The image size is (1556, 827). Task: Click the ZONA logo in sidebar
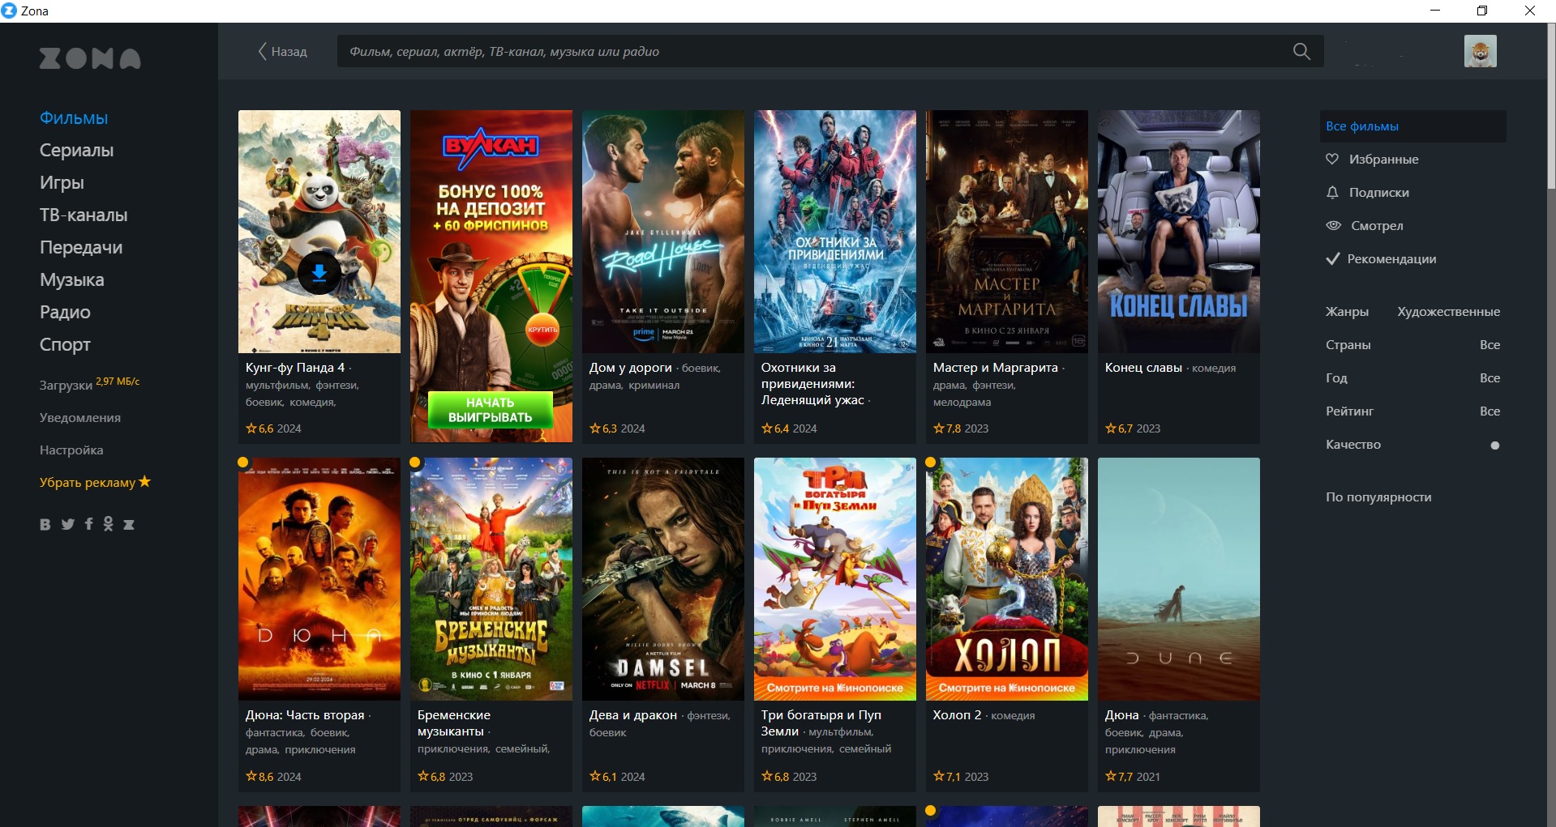click(90, 58)
